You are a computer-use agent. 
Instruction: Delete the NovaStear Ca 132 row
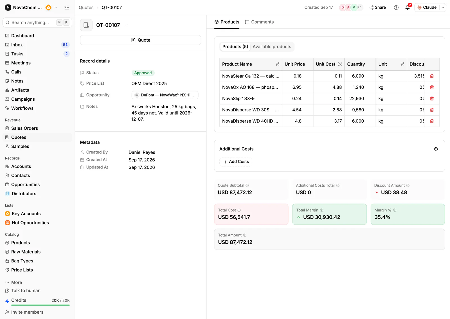click(432, 76)
